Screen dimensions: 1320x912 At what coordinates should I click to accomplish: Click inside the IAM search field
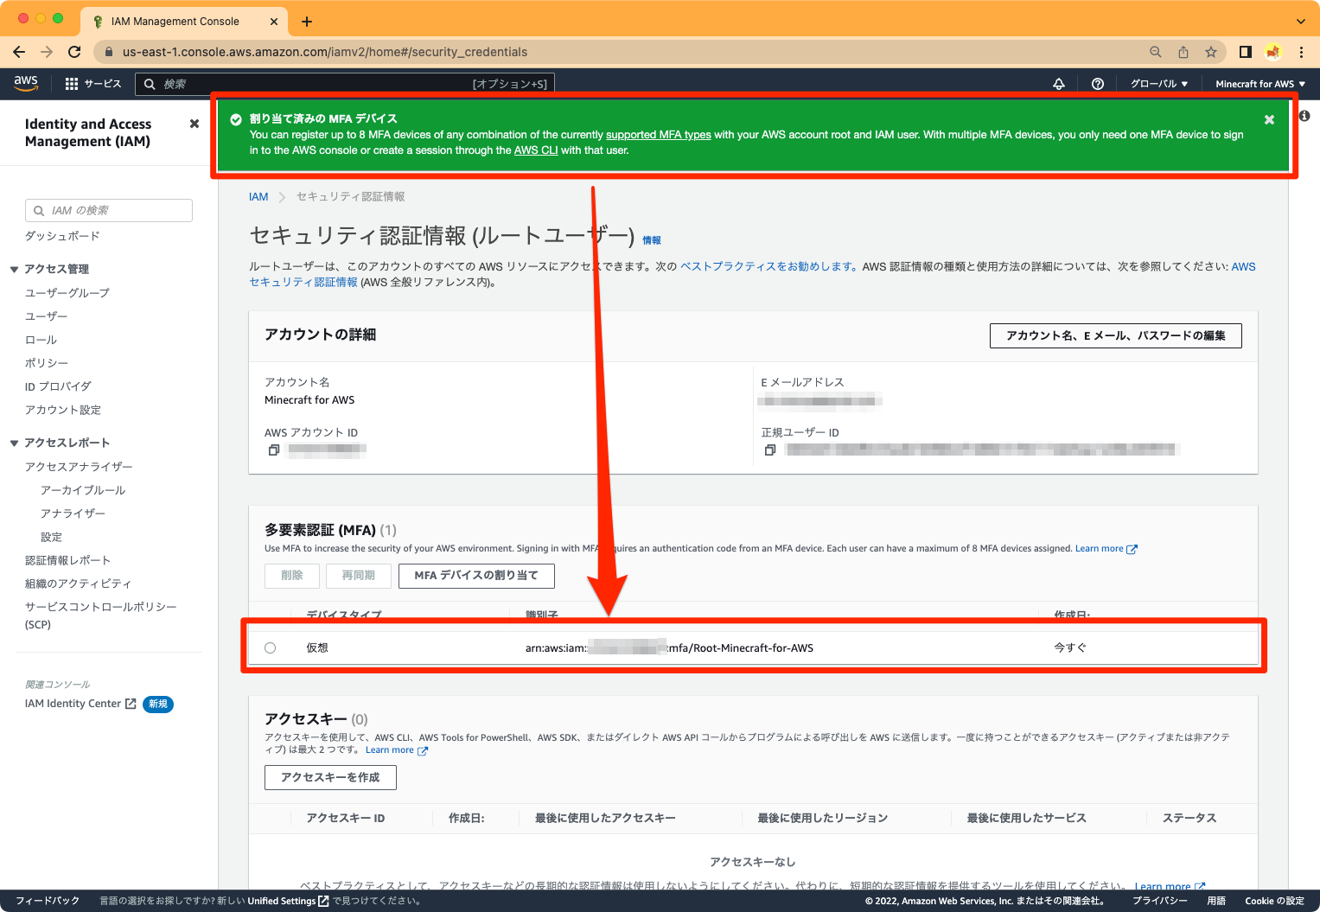(x=108, y=210)
